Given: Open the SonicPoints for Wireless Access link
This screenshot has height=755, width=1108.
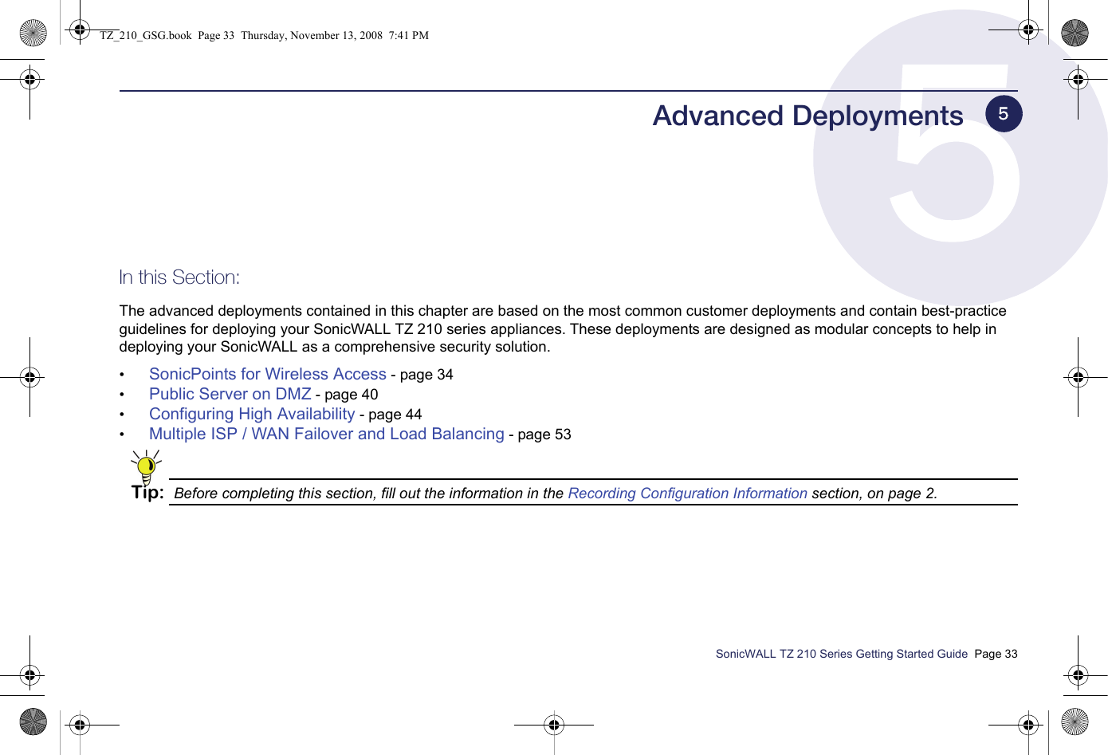Looking at the screenshot, I should click(x=268, y=374).
